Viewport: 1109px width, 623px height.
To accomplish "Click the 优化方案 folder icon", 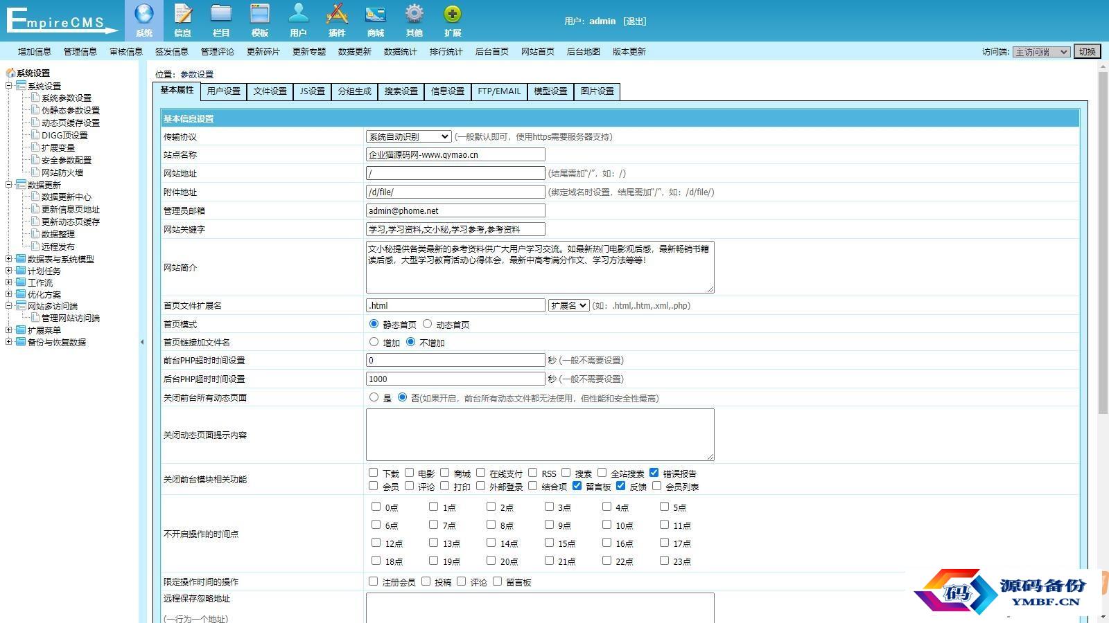I will (x=21, y=294).
